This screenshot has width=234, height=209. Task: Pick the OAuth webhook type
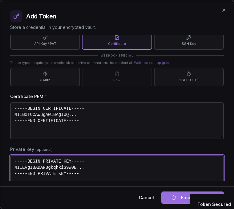click(x=45, y=77)
